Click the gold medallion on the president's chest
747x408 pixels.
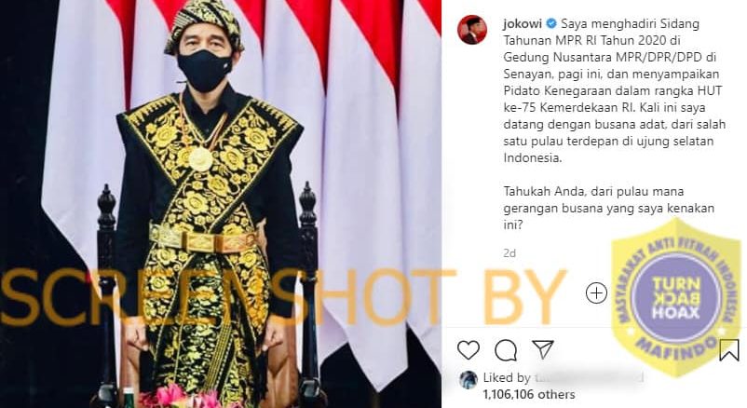point(200,159)
